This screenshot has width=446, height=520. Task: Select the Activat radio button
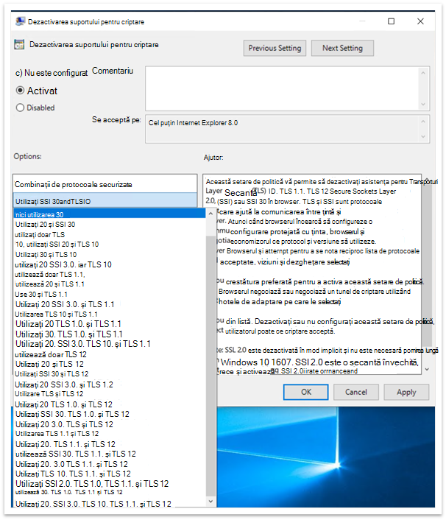[20, 91]
